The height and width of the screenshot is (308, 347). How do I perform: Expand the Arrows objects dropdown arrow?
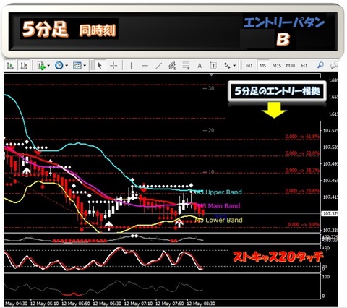click(x=234, y=66)
